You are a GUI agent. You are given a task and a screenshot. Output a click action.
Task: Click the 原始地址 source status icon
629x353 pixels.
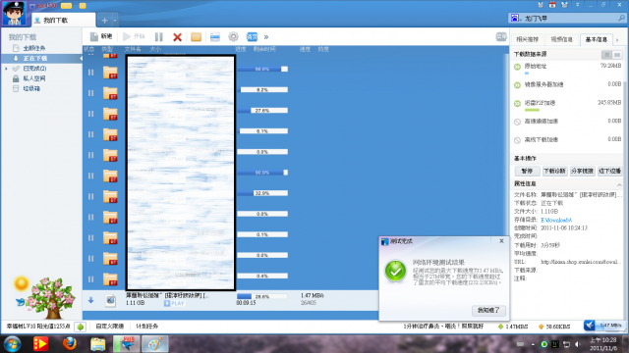coord(518,67)
